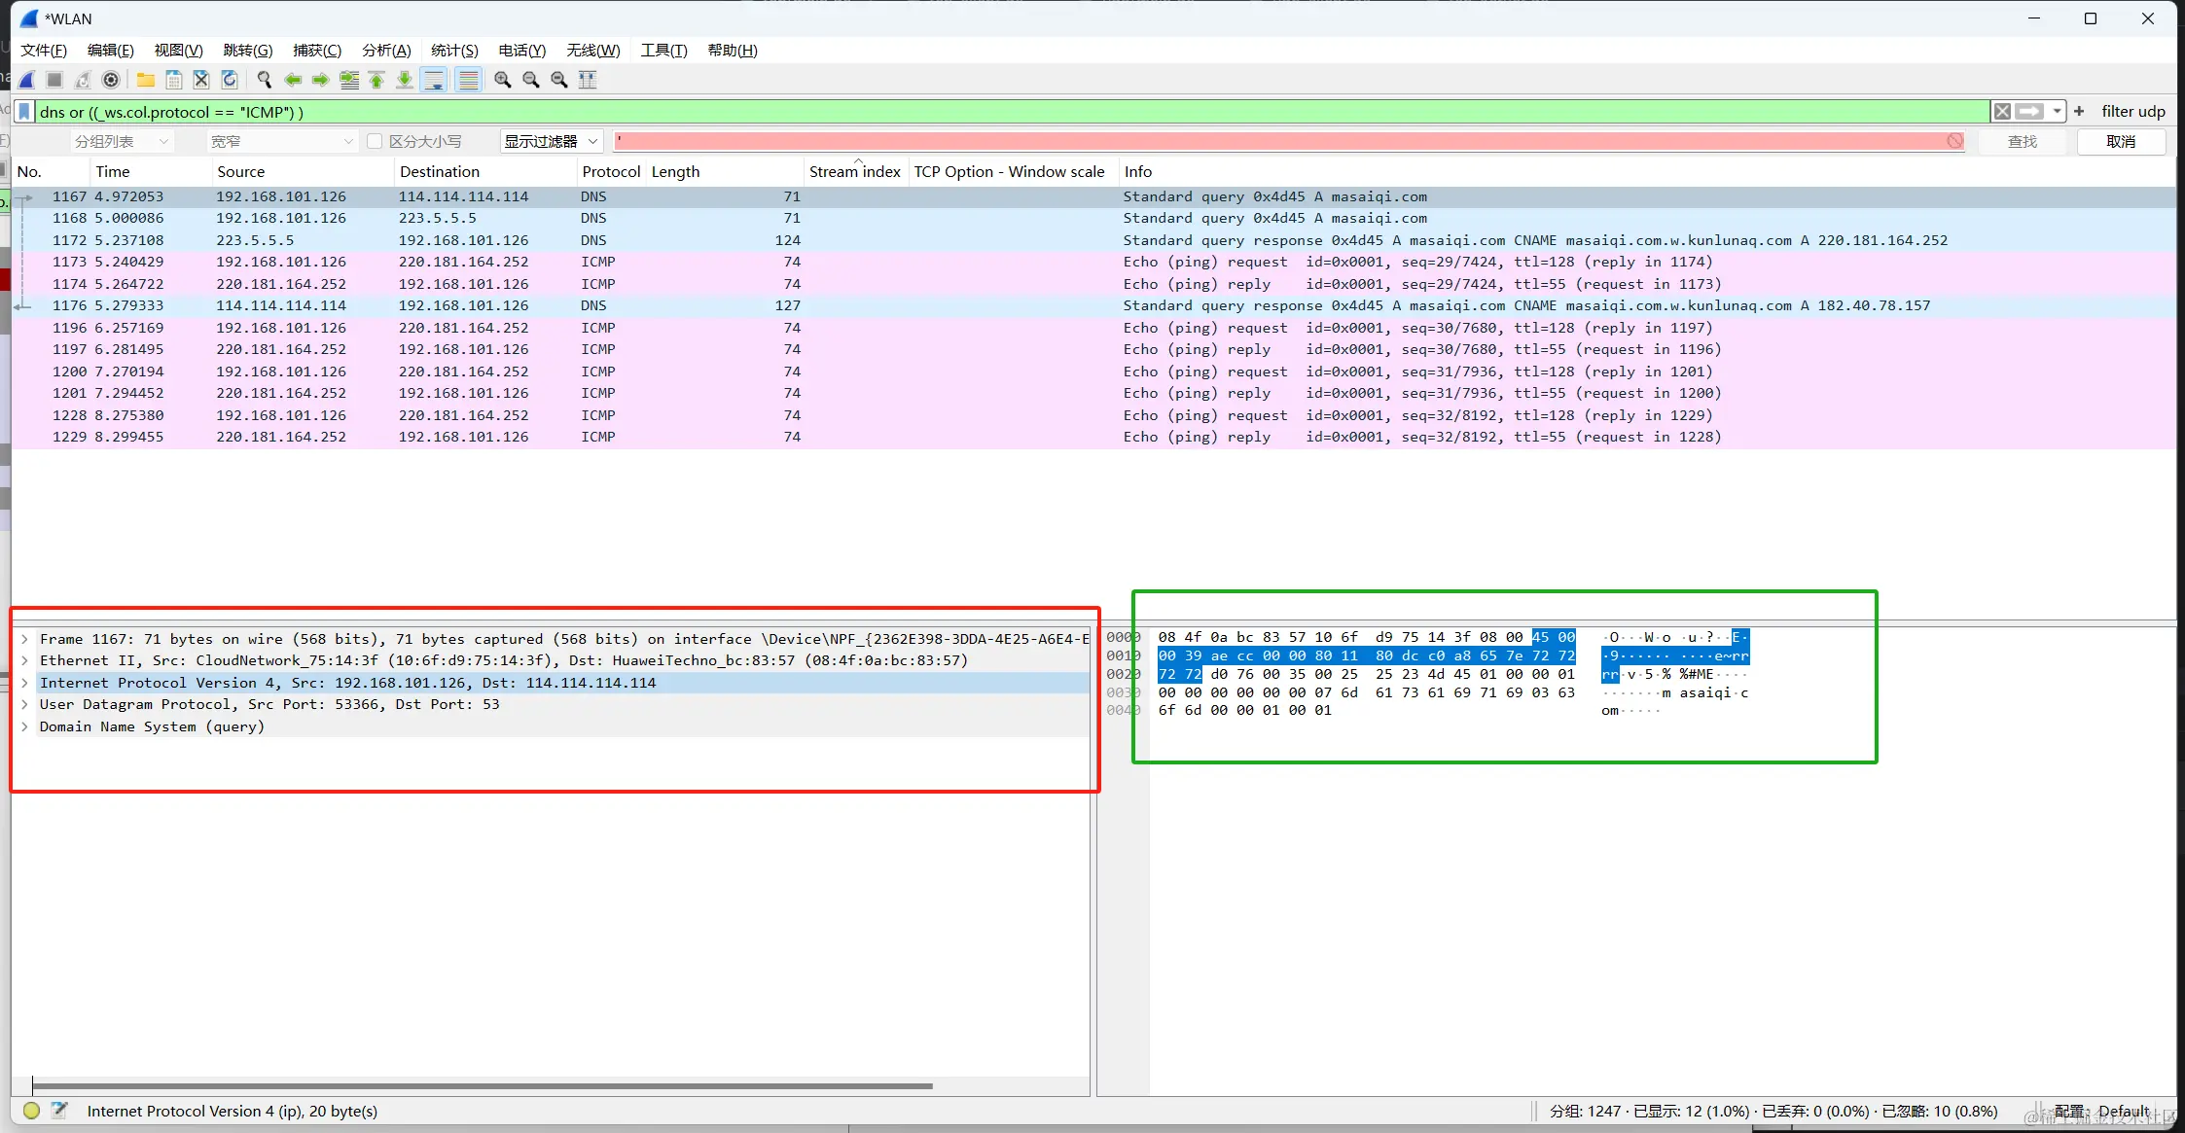Image resolution: width=2185 pixels, height=1133 pixels.
Task: Click the 取消 button
Action: coord(2120,142)
